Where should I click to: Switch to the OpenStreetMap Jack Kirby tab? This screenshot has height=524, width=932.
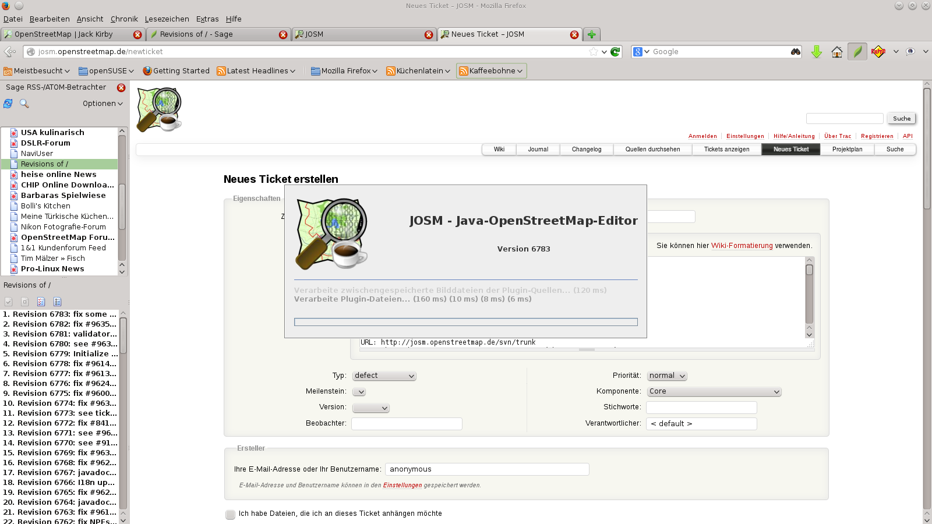pyautogui.click(x=70, y=34)
